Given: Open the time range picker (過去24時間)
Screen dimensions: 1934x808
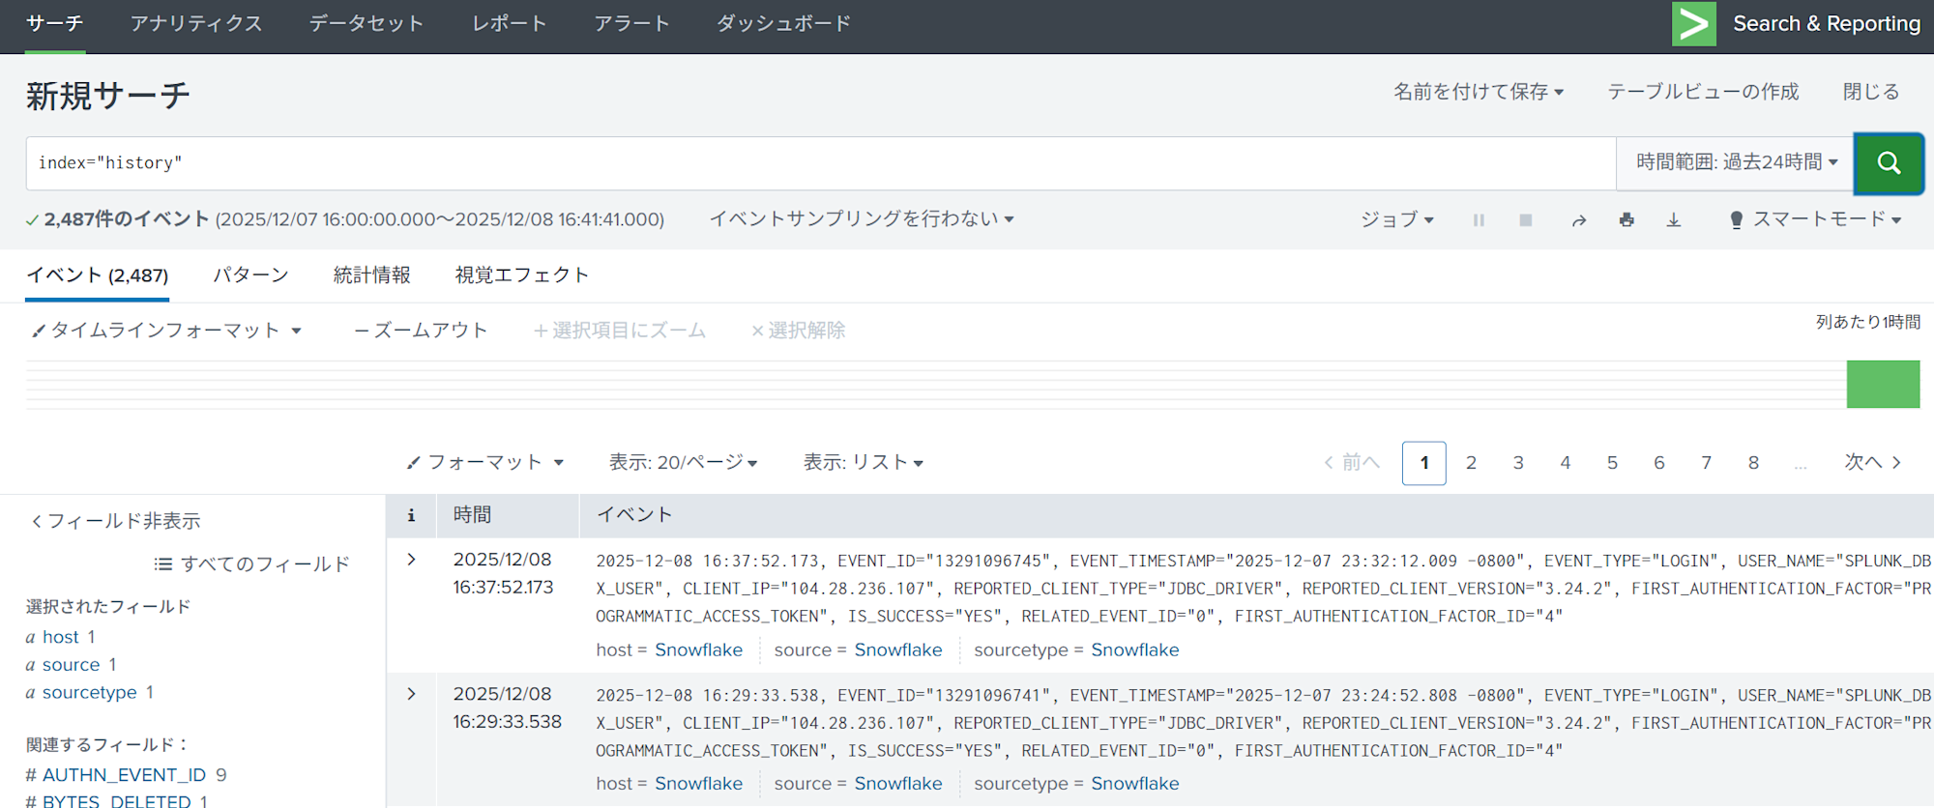Looking at the screenshot, I should click(x=1736, y=162).
